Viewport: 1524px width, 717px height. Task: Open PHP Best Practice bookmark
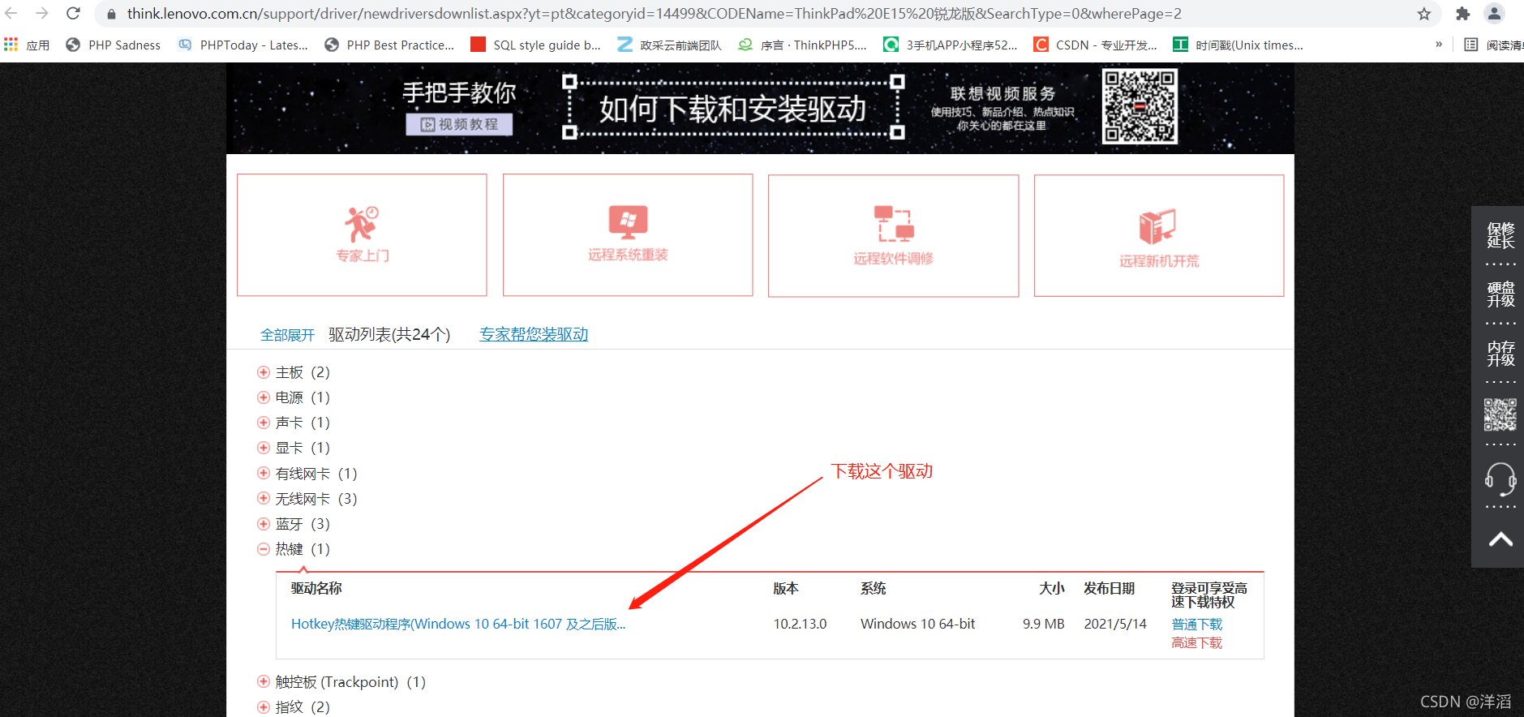pos(389,45)
